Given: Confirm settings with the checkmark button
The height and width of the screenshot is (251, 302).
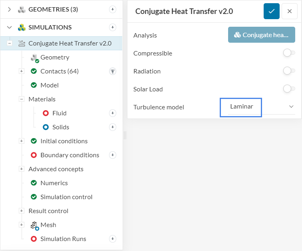Looking at the screenshot, I should (271, 11).
